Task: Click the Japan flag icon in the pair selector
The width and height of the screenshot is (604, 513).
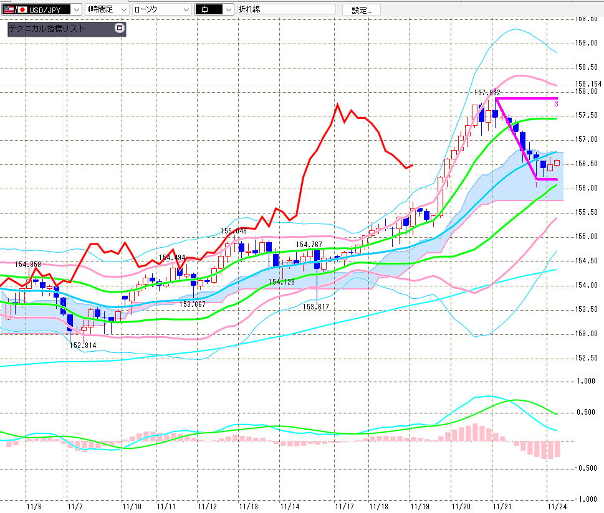Action: (22, 9)
